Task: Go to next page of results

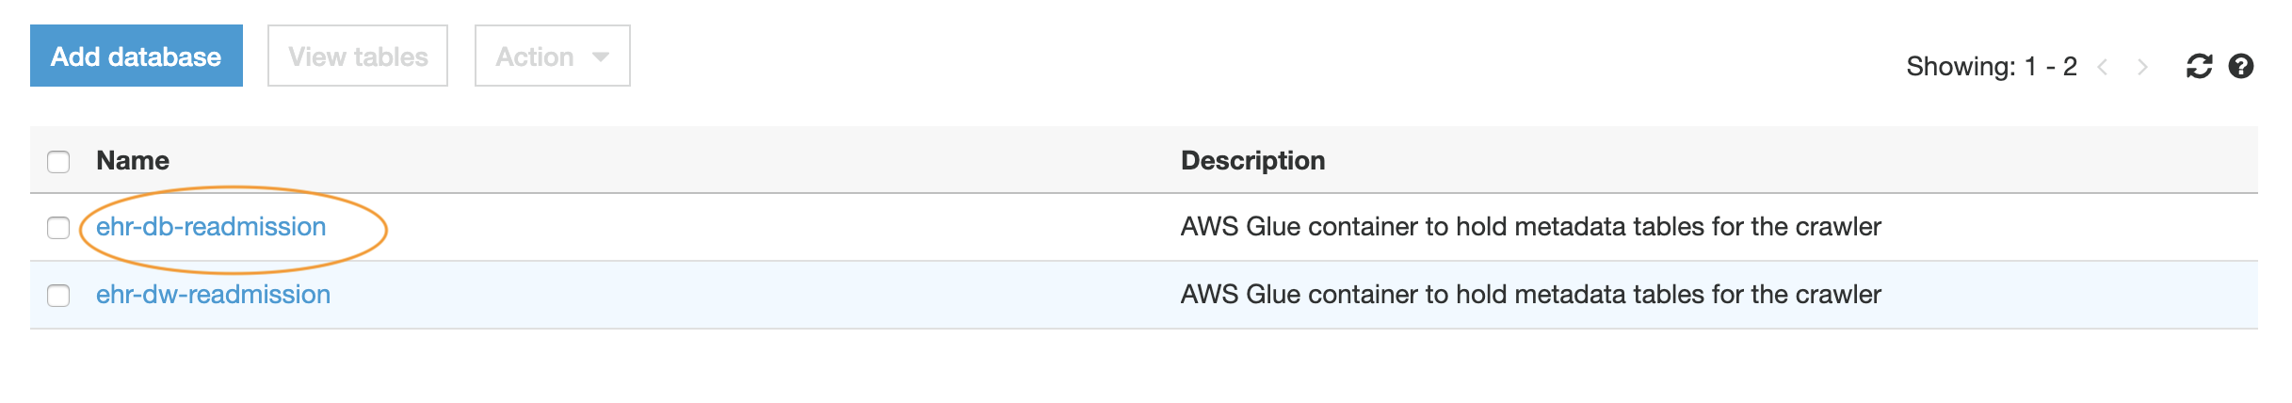Action: point(2142,67)
